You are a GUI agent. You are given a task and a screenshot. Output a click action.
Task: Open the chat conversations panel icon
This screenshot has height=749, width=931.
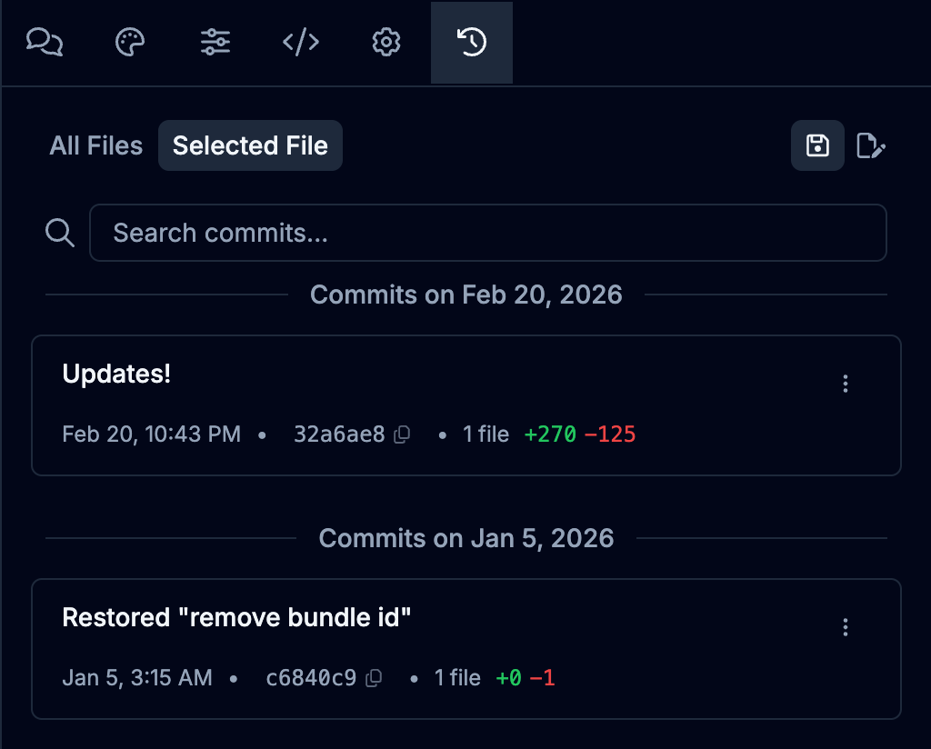tap(45, 43)
